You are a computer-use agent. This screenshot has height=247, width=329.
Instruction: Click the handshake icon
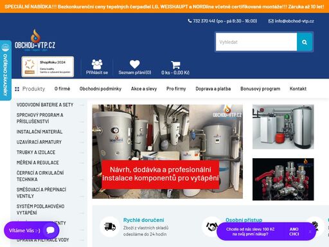[211, 226]
